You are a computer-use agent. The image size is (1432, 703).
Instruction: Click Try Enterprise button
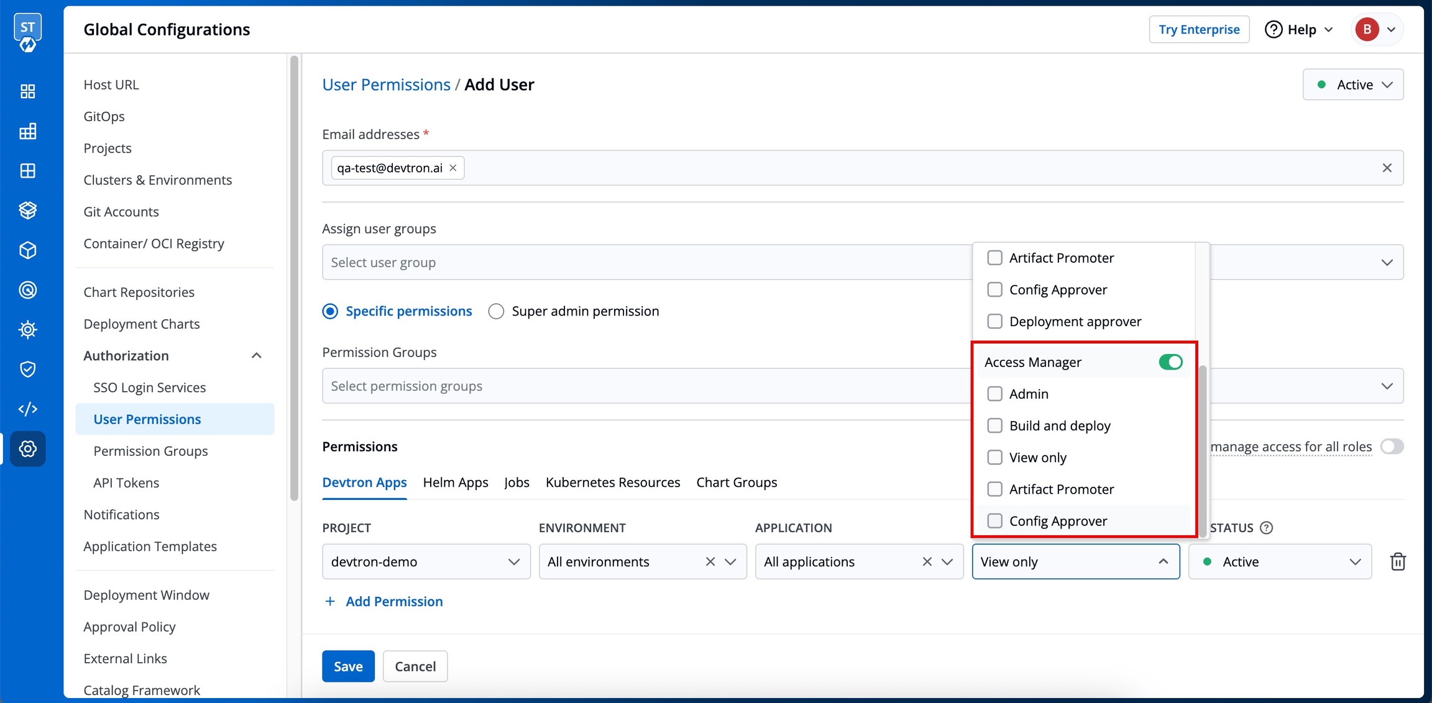point(1199,29)
